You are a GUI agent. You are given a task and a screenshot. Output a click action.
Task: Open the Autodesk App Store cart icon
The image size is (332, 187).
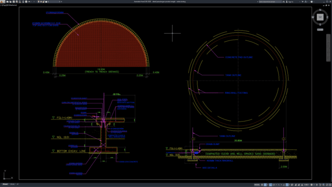[302, 2]
